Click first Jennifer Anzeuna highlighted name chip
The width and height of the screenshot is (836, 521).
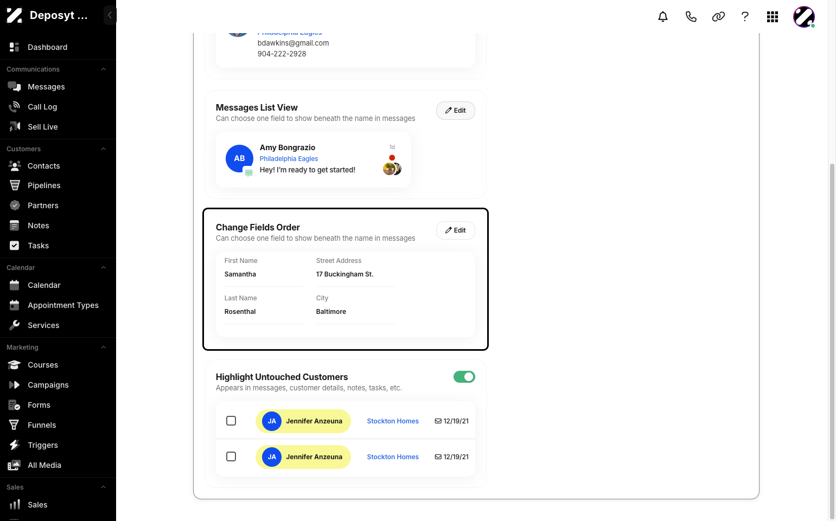click(303, 421)
